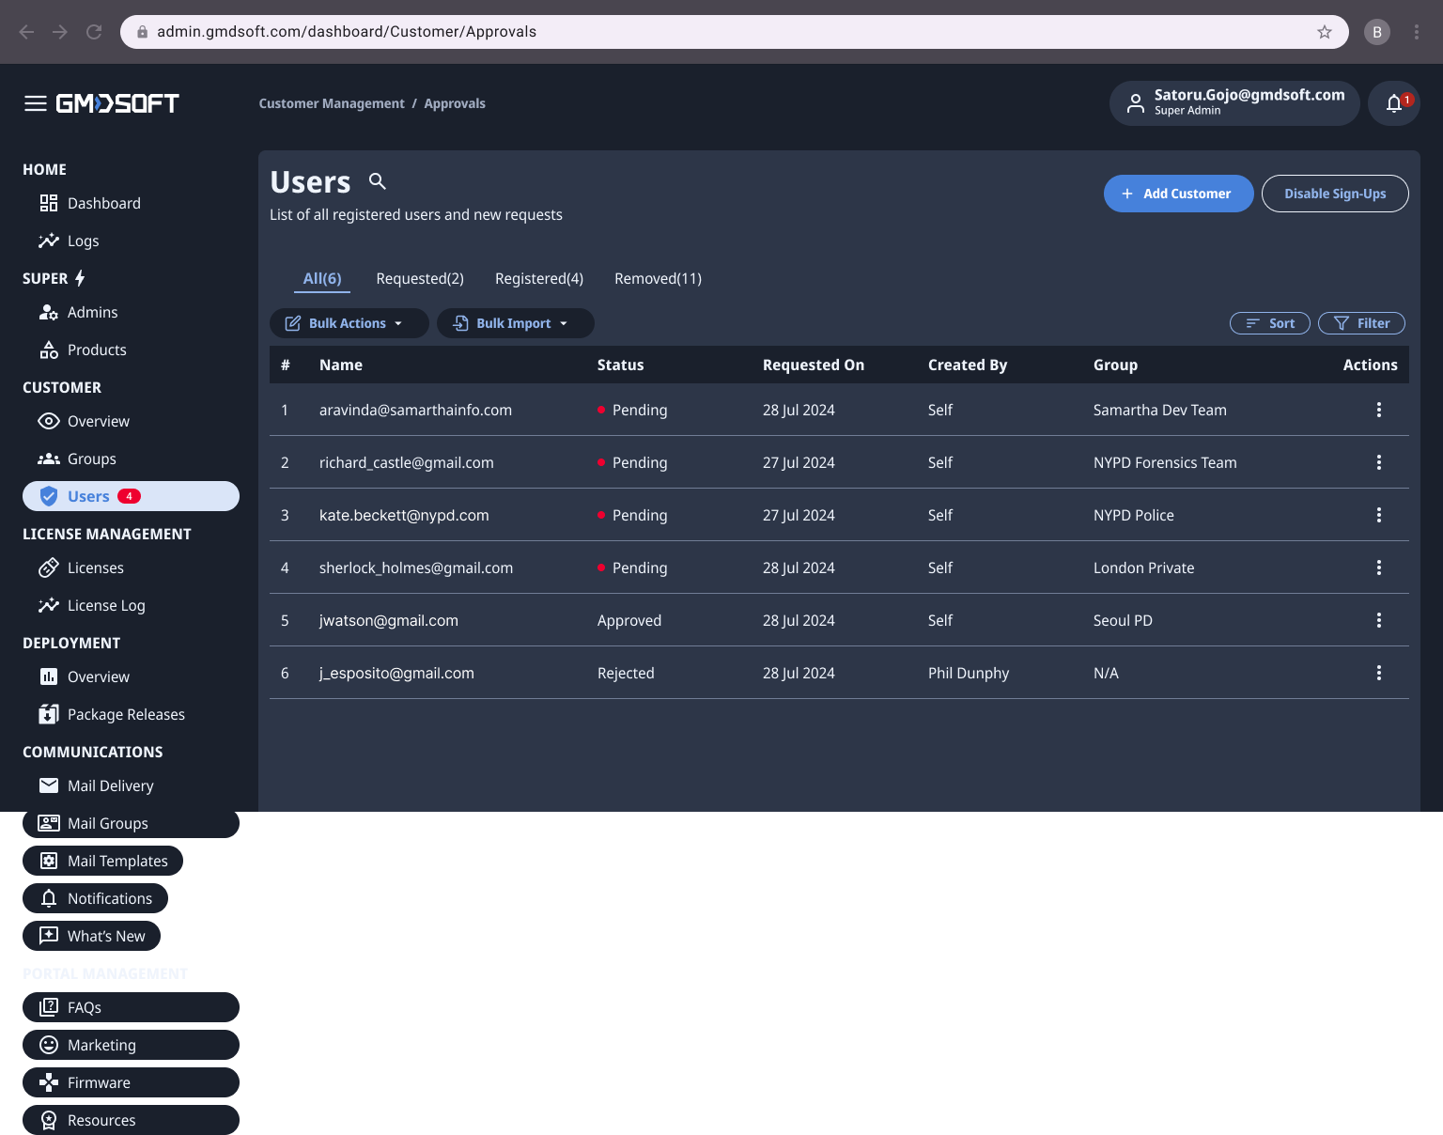The image size is (1443, 1135).
Task: Switch to All(6) tab
Action: tap(322, 278)
